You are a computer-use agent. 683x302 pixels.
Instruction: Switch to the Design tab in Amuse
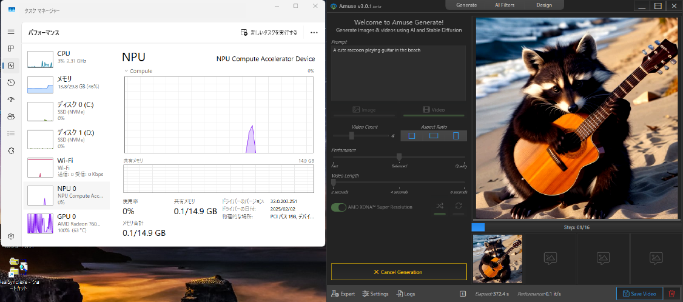543,5
